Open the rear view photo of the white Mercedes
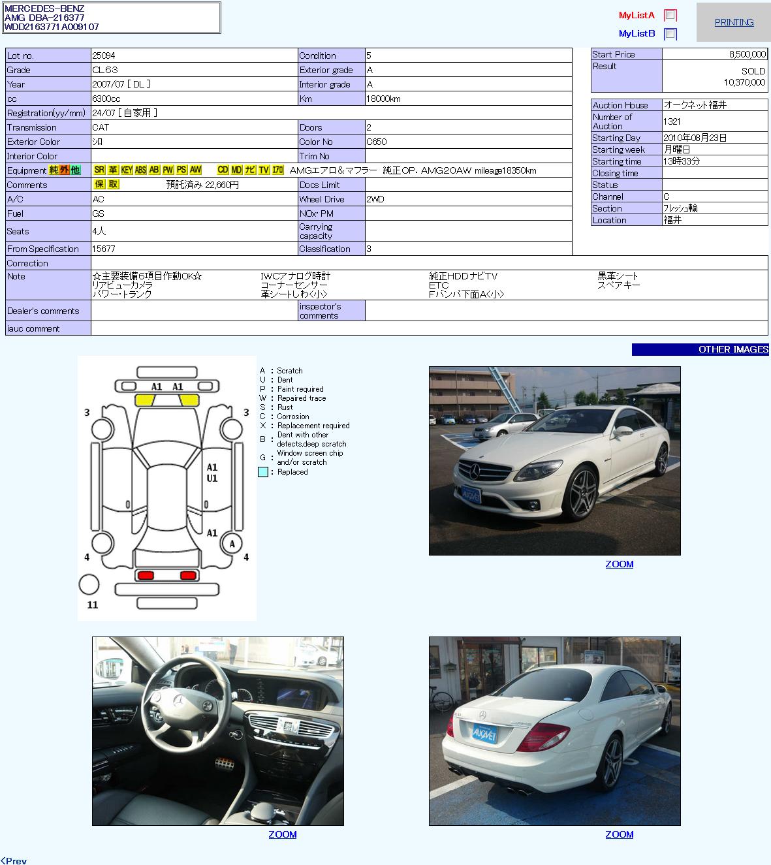The image size is (771, 865). point(554,731)
